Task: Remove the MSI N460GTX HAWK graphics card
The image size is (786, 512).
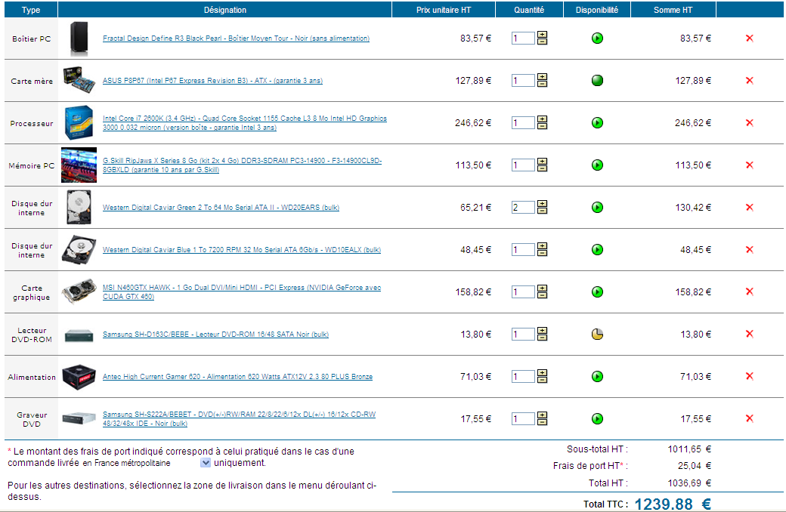Action: click(x=749, y=292)
